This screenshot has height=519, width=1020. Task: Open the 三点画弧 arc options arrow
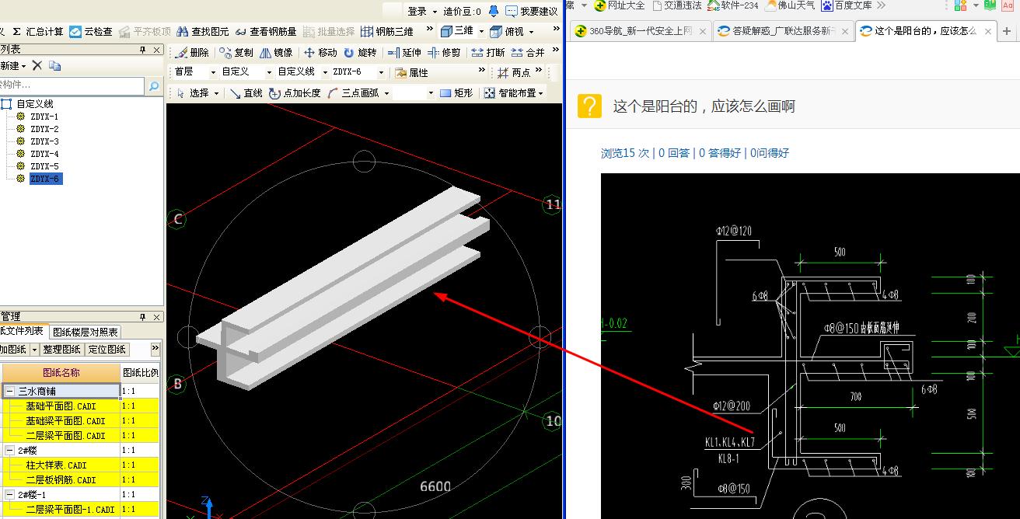pos(386,92)
